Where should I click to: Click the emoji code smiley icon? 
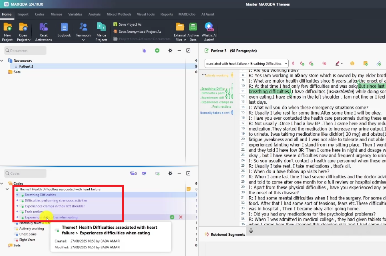click(352, 63)
